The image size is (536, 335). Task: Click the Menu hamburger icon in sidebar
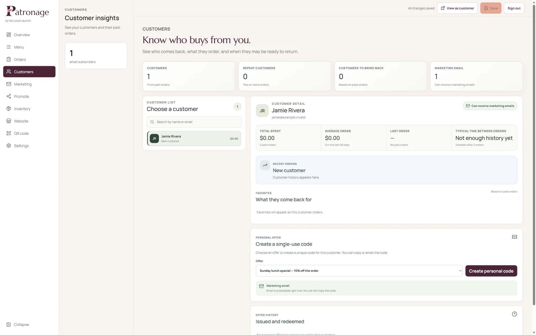[x=9, y=47]
